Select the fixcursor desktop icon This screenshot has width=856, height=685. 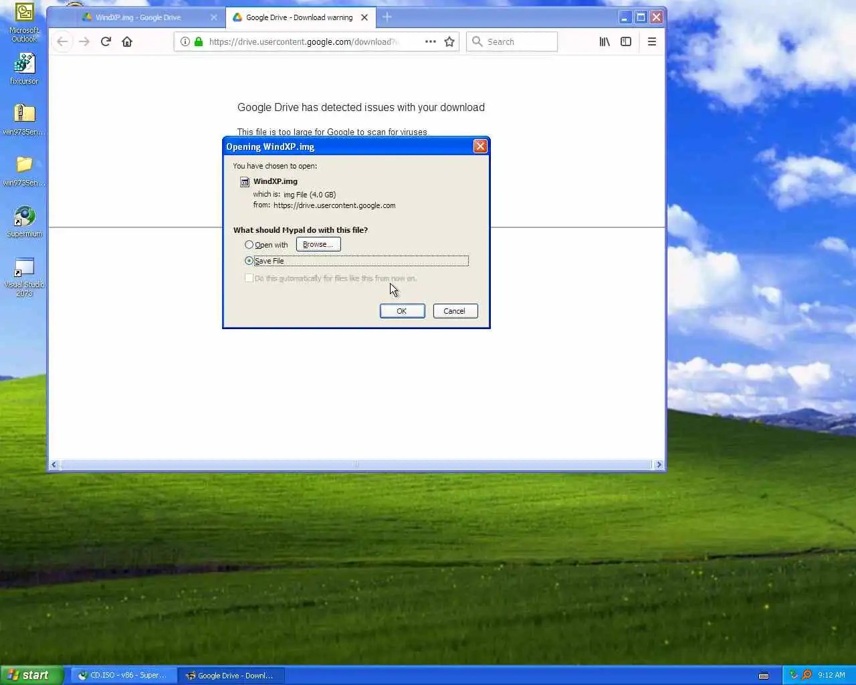point(24,69)
